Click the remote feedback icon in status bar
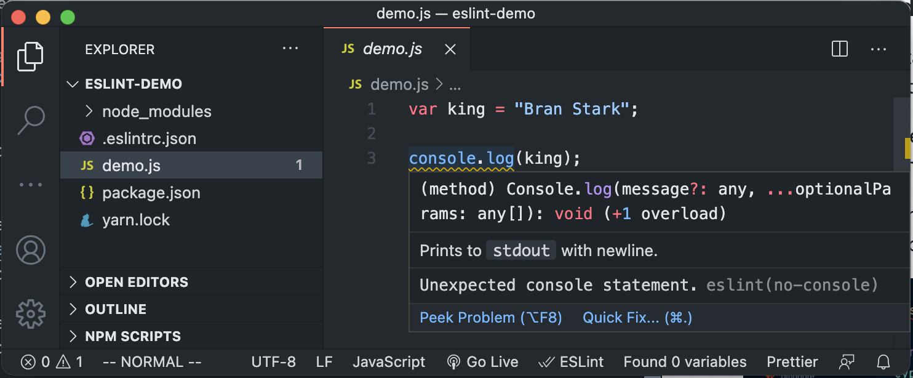Screen dimensions: 913x378 (x=847, y=362)
